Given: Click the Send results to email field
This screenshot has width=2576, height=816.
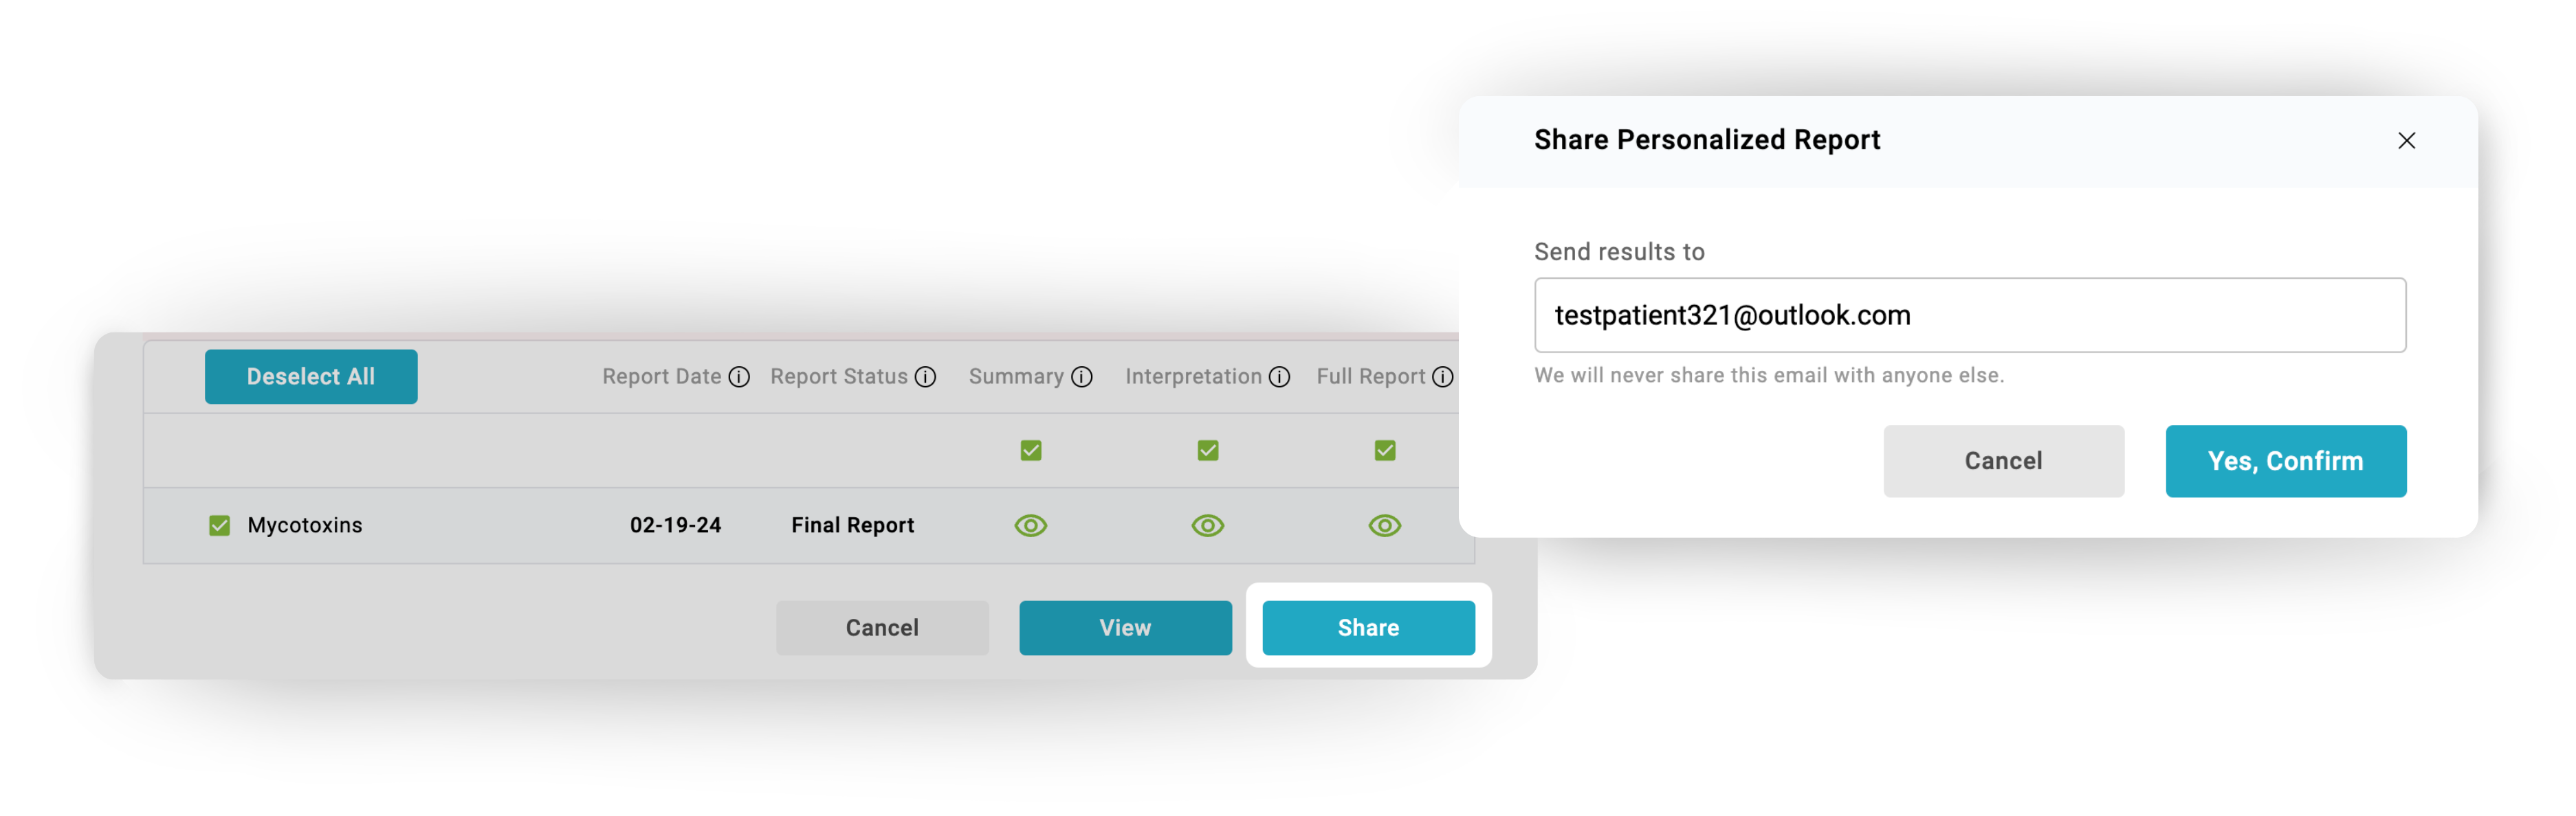Looking at the screenshot, I should point(1970,315).
